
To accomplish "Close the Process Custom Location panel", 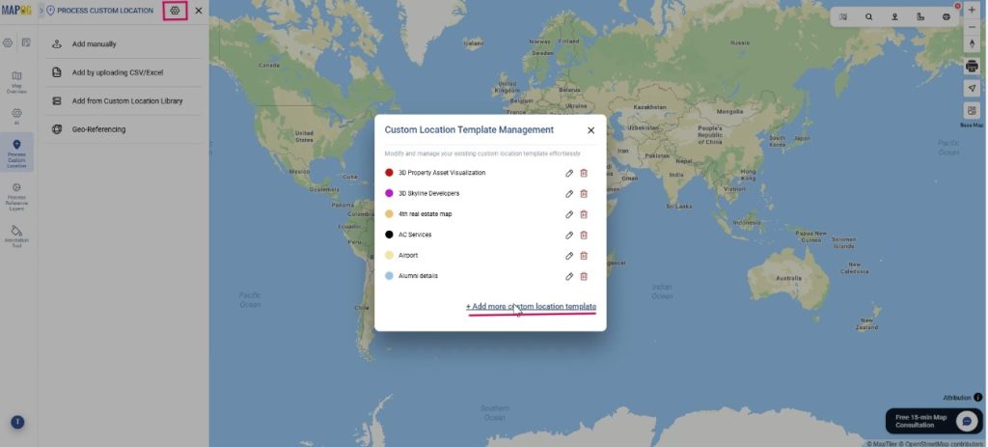I will 199,11.
